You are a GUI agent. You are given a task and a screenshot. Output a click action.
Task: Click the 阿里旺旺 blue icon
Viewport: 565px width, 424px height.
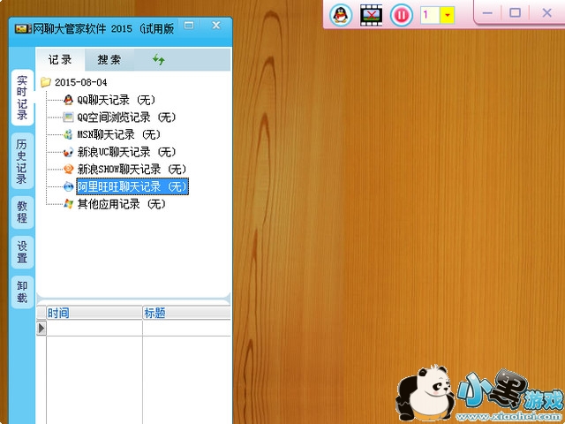pos(68,186)
